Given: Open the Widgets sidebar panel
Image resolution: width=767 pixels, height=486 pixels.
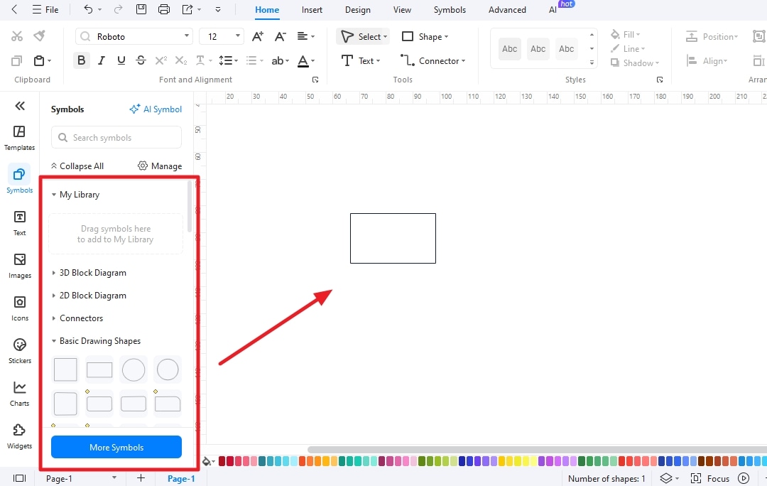Looking at the screenshot, I should [20, 436].
